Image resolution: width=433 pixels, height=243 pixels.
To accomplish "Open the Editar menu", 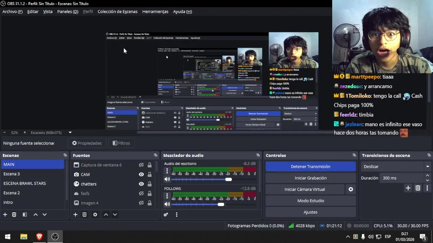I will click(x=33, y=11).
